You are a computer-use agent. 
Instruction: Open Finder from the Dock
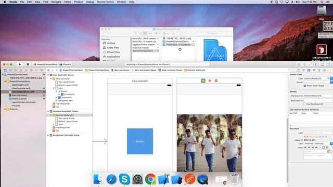click(x=98, y=179)
